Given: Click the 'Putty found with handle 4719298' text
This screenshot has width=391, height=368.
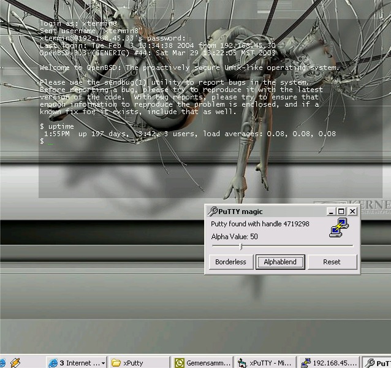Looking at the screenshot, I should [260, 224].
